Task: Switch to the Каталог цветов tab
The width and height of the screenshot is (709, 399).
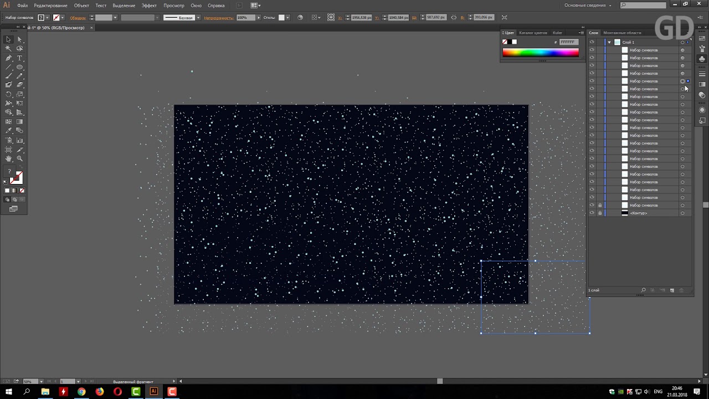Action: point(533,33)
